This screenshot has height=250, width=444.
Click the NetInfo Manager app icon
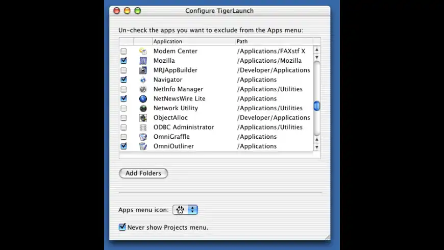tap(143, 89)
